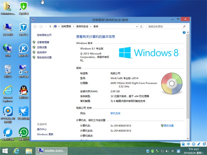Click the 更改设置 link
The height and width of the screenshot is (155, 207).
click(x=169, y=126)
